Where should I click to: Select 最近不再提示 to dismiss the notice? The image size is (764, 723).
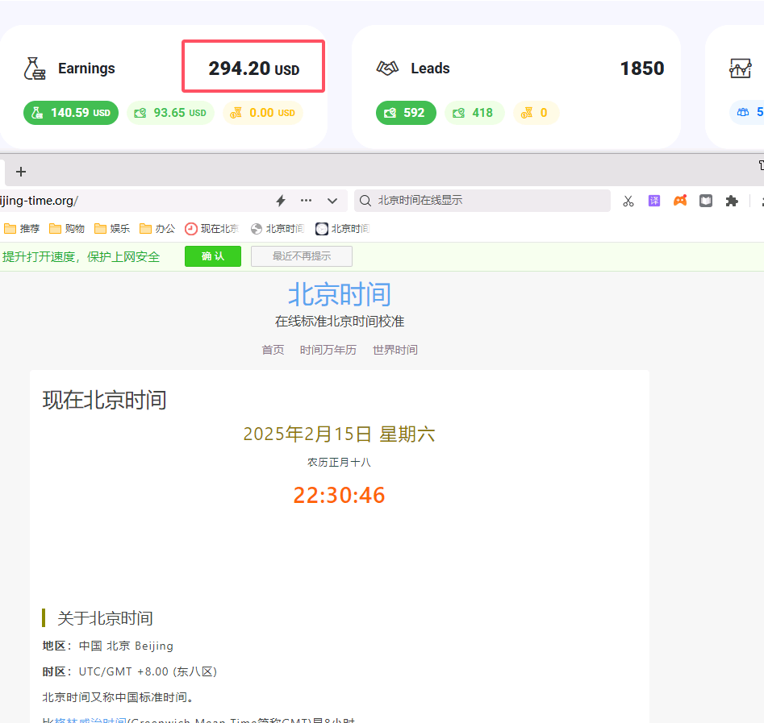tap(301, 256)
